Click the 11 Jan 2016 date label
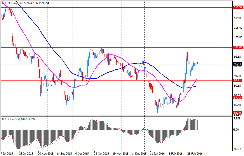This screenshot has width=244, height=156. 157,154
